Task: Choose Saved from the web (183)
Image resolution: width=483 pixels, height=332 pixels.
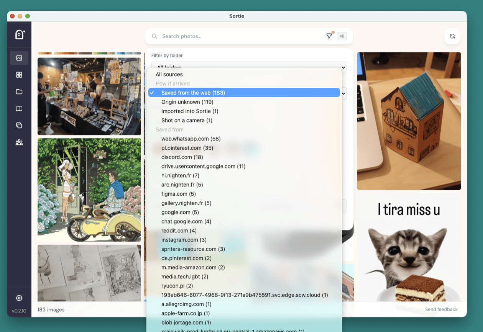Action: coord(244,93)
